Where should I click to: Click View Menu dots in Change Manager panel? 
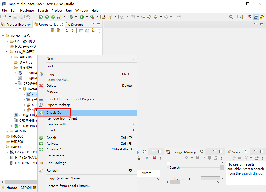tap(222, 158)
